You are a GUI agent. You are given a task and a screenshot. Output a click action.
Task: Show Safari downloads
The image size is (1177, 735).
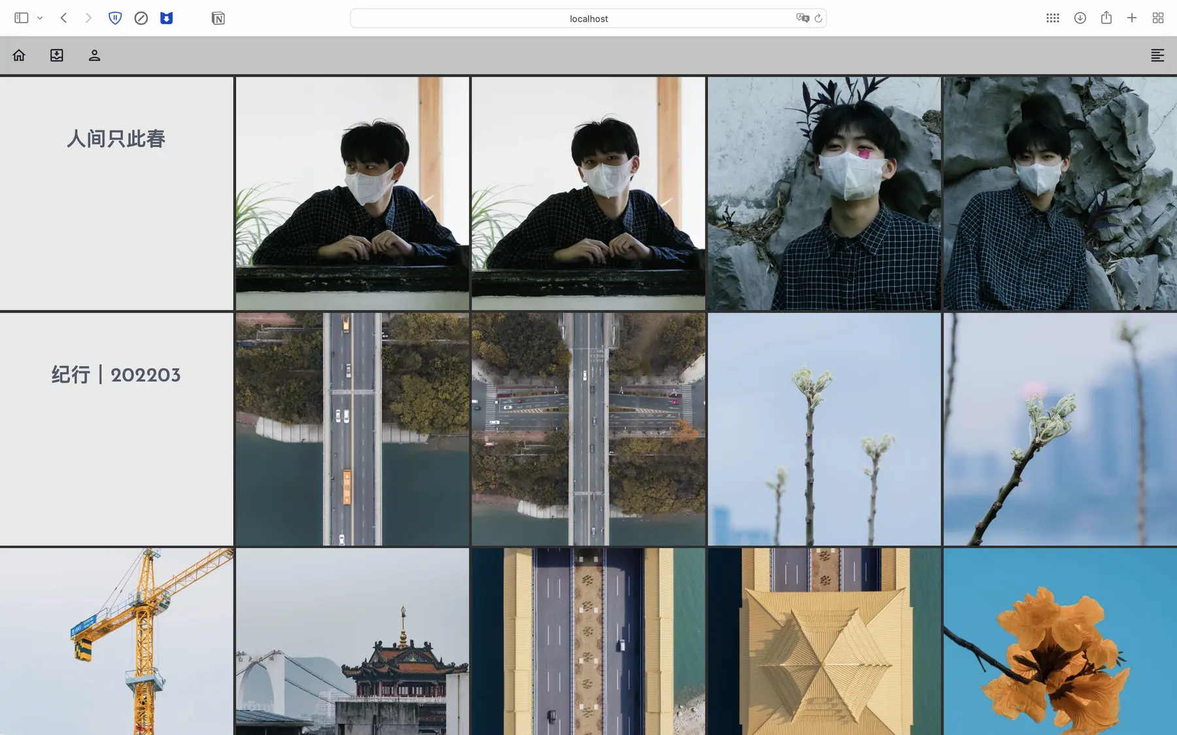point(1080,18)
